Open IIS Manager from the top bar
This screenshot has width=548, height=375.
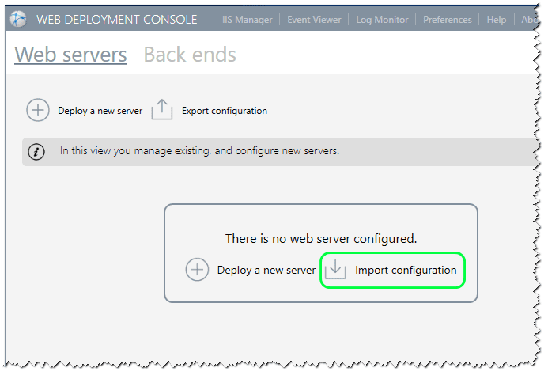click(x=248, y=20)
